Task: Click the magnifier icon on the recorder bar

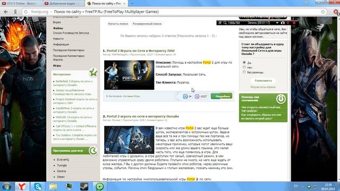Action: (225, 23)
